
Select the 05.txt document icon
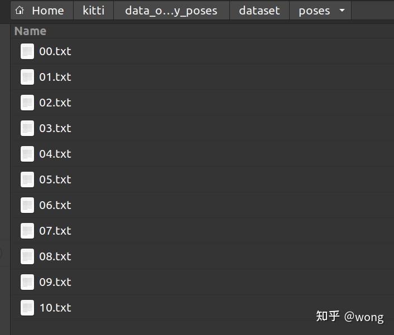(27, 179)
